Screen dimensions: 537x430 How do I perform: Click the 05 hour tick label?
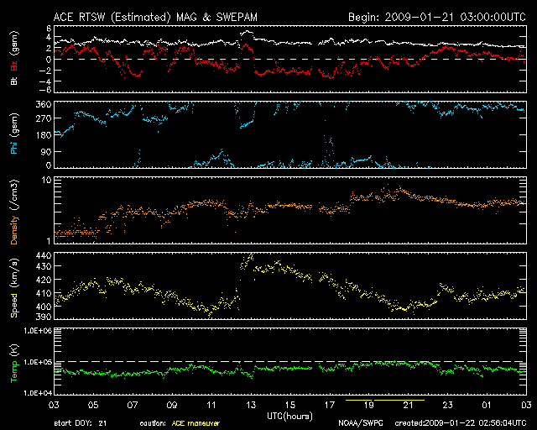click(x=93, y=405)
